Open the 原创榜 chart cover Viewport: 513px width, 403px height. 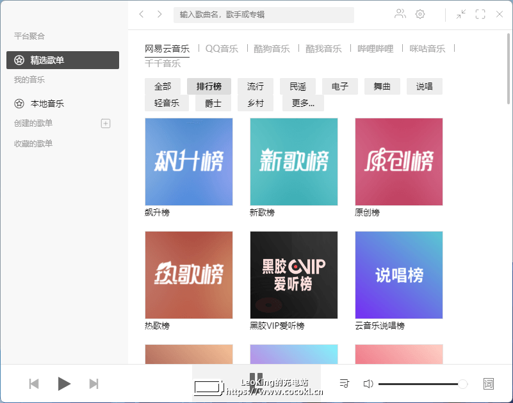399,162
